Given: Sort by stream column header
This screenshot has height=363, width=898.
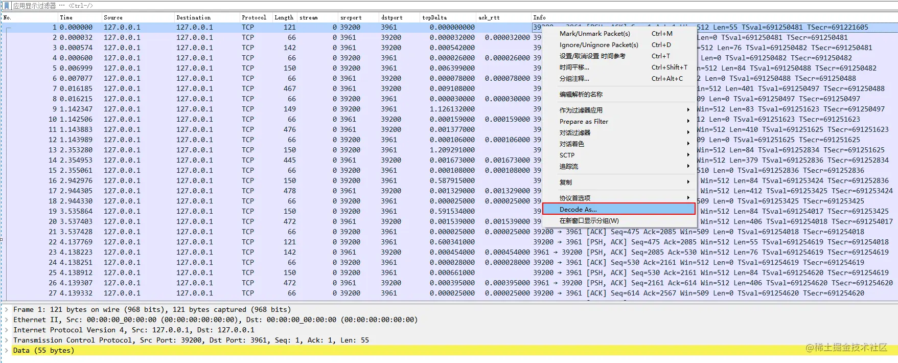Looking at the screenshot, I should [x=318, y=17].
